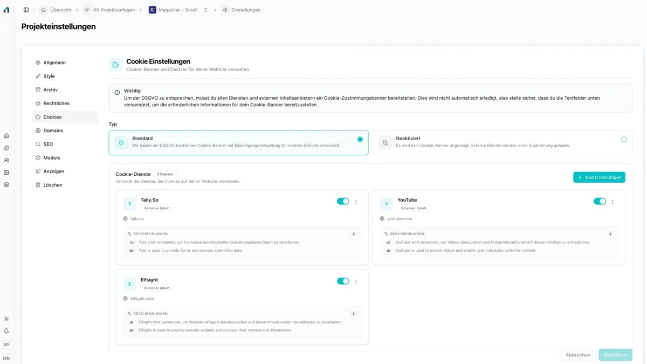Disable the Tally.So cookie service toggle
This screenshot has width=647, height=364.
coord(343,201)
